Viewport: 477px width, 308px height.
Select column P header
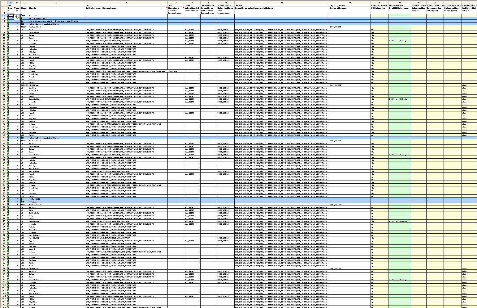click(x=379, y=2)
